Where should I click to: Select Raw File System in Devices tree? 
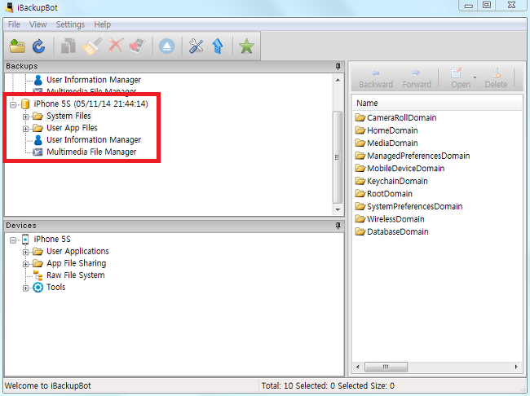pos(75,275)
